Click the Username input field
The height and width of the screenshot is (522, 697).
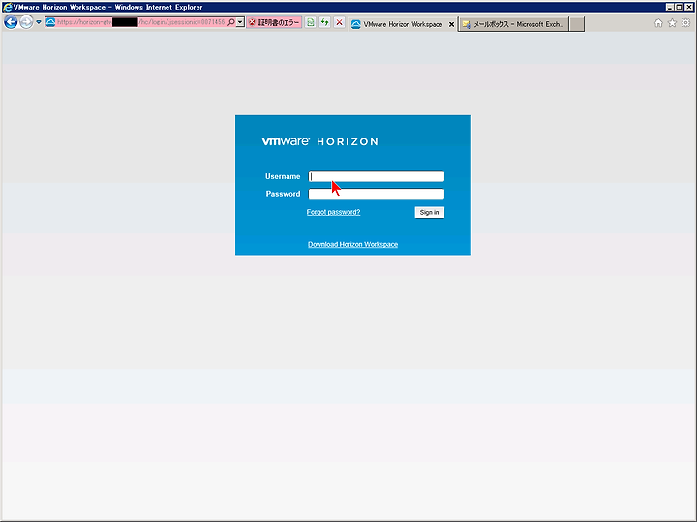coord(377,176)
